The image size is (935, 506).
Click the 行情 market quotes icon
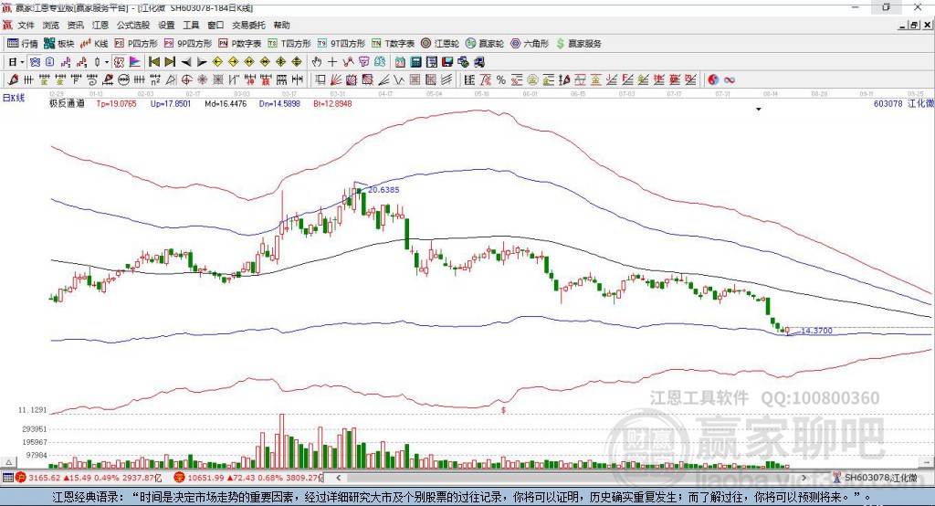click(23, 44)
